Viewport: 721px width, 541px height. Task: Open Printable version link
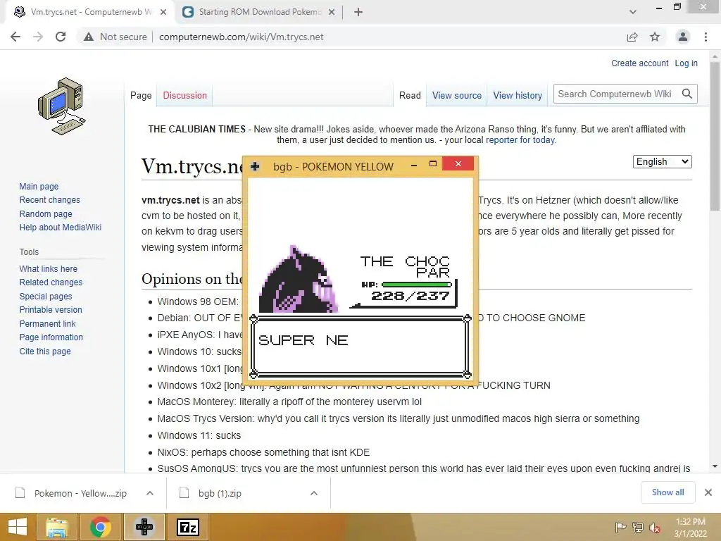(x=51, y=310)
